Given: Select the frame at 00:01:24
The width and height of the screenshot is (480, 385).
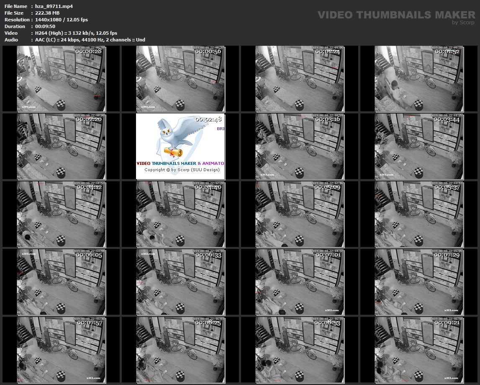Looking at the screenshot, I should point(300,79).
